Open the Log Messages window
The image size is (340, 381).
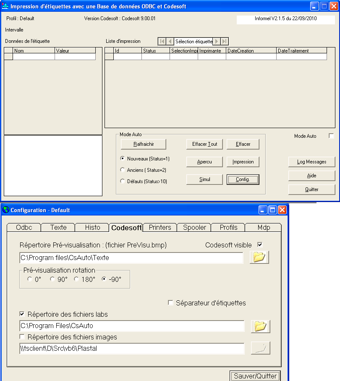311,162
